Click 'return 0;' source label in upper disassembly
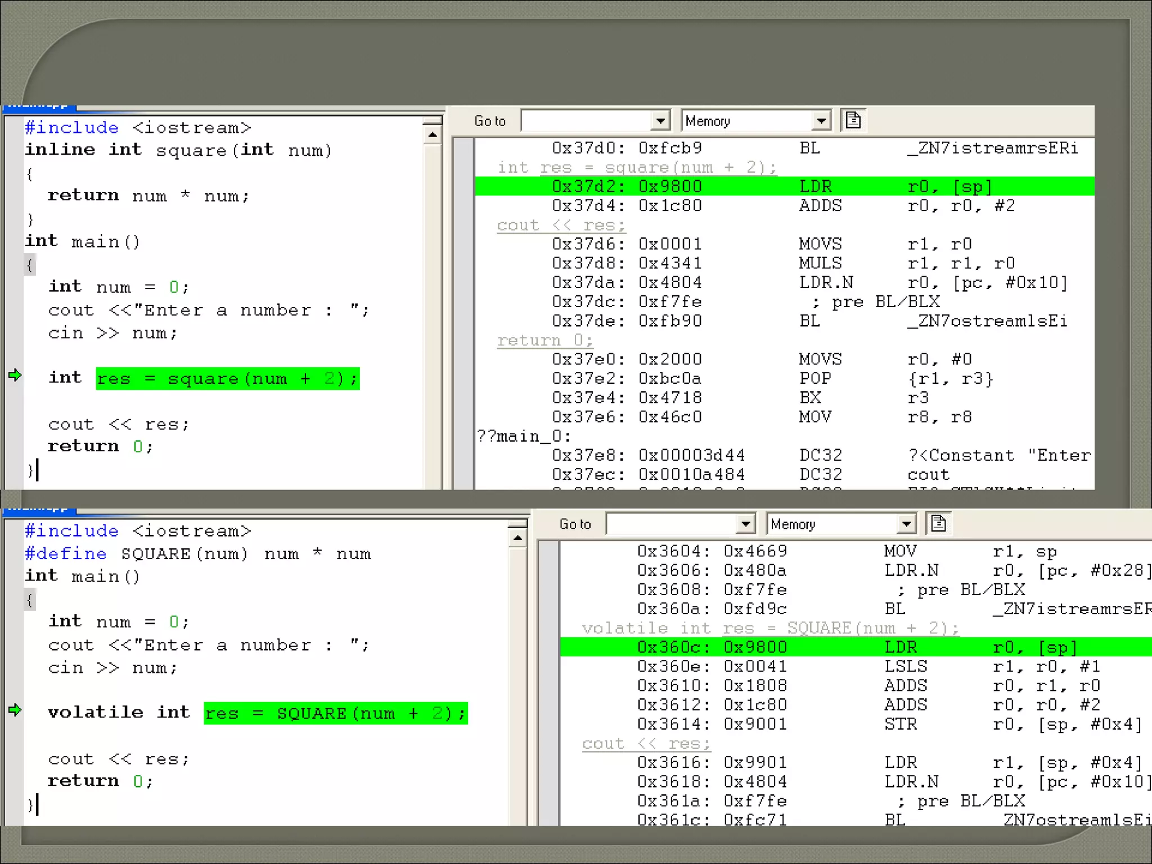This screenshot has width=1152, height=864. pyautogui.click(x=544, y=340)
